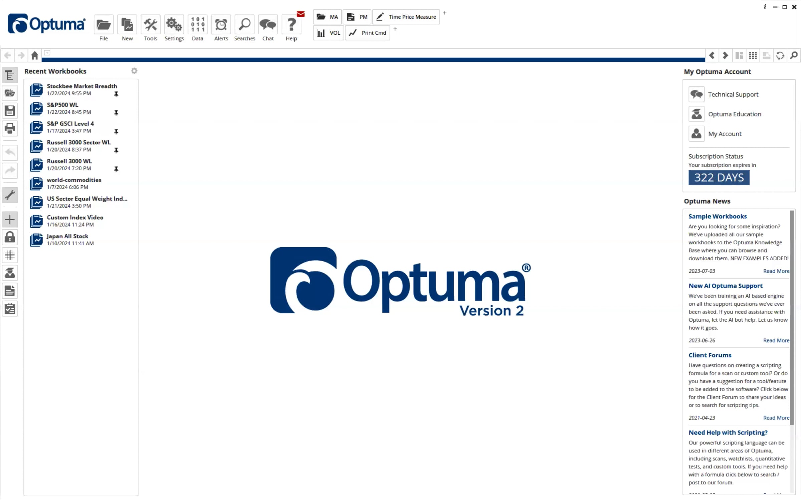The height and width of the screenshot is (500, 801).
Task: Click the Print Cmd toolbar button
Action: tap(367, 33)
